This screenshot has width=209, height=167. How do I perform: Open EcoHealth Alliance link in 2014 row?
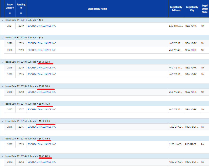point(42,162)
